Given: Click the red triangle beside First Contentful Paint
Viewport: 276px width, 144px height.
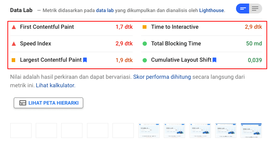Looking at the screenshot, I should coord(14,27).
